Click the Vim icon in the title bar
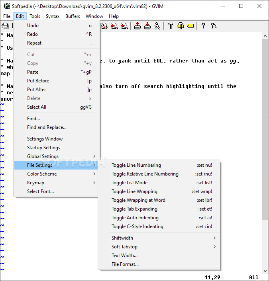Screen dimensions: 269x281 (7, 6)
